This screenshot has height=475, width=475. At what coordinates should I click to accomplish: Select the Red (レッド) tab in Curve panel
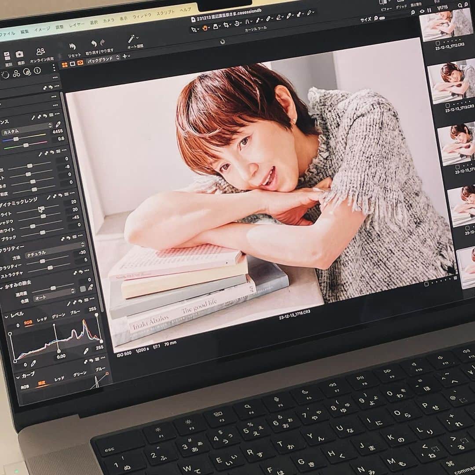tap(59, 379)
